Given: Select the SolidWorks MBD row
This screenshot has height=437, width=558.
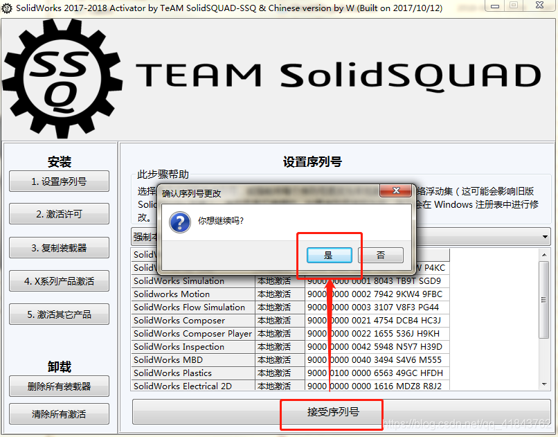Looking at the screenshot, I should tap(290, 360).
